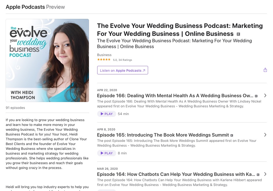Screen dimensions: 273x191
Task: Play Episode 165 Book More Weddings Summit
Action: click(x=107, y=153)
